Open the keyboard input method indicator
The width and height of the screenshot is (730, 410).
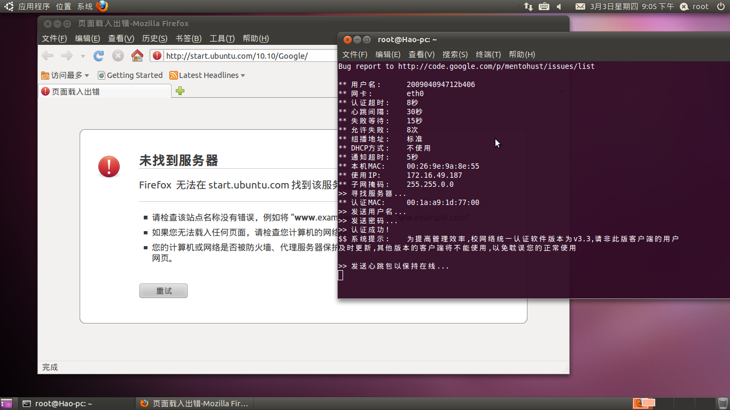click(544, 6)
